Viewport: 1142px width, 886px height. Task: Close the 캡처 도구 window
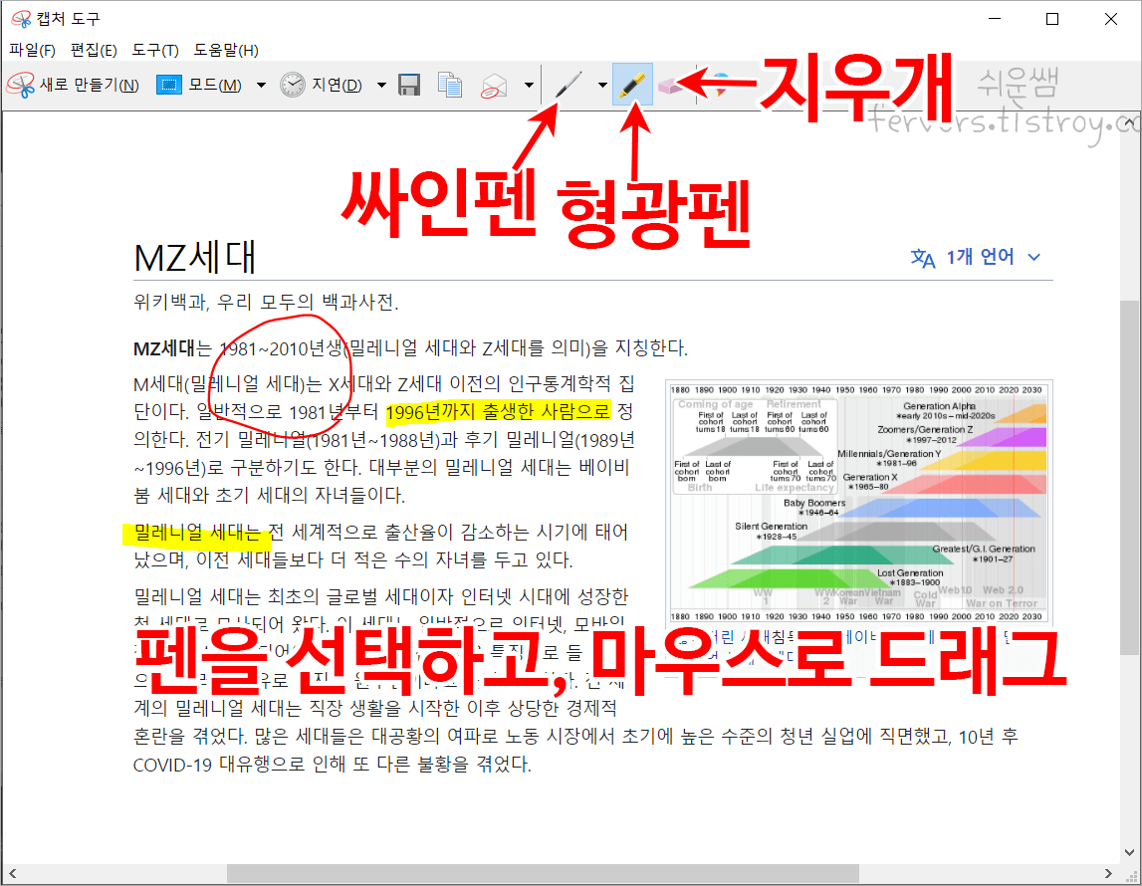(1111, 19)
